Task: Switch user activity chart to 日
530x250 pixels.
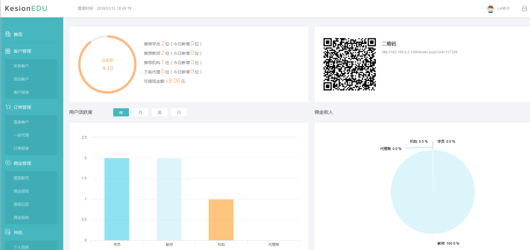Action: click(x=179, y=112)
